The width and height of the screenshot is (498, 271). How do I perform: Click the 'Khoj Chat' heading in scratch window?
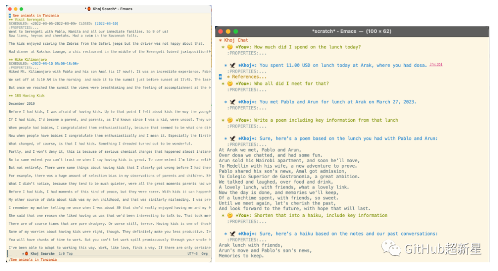[x=236, y=40]
